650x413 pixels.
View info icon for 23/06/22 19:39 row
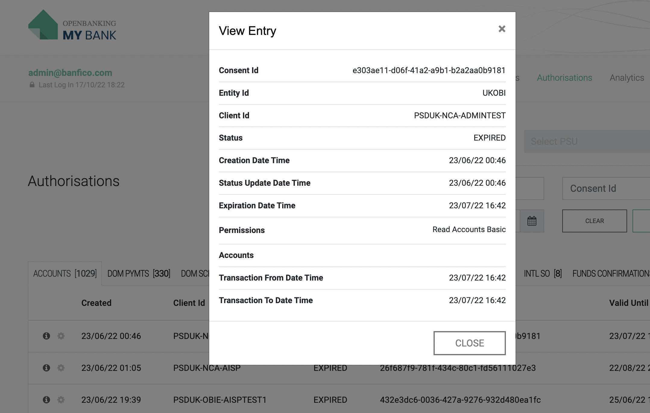(46, 399)
